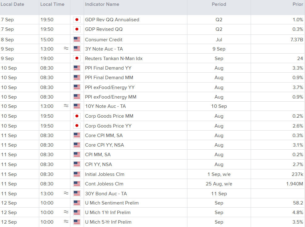
Task: Select U Mich 1Yr Inf Prelim indicator
Action: (x=108, y=213)
